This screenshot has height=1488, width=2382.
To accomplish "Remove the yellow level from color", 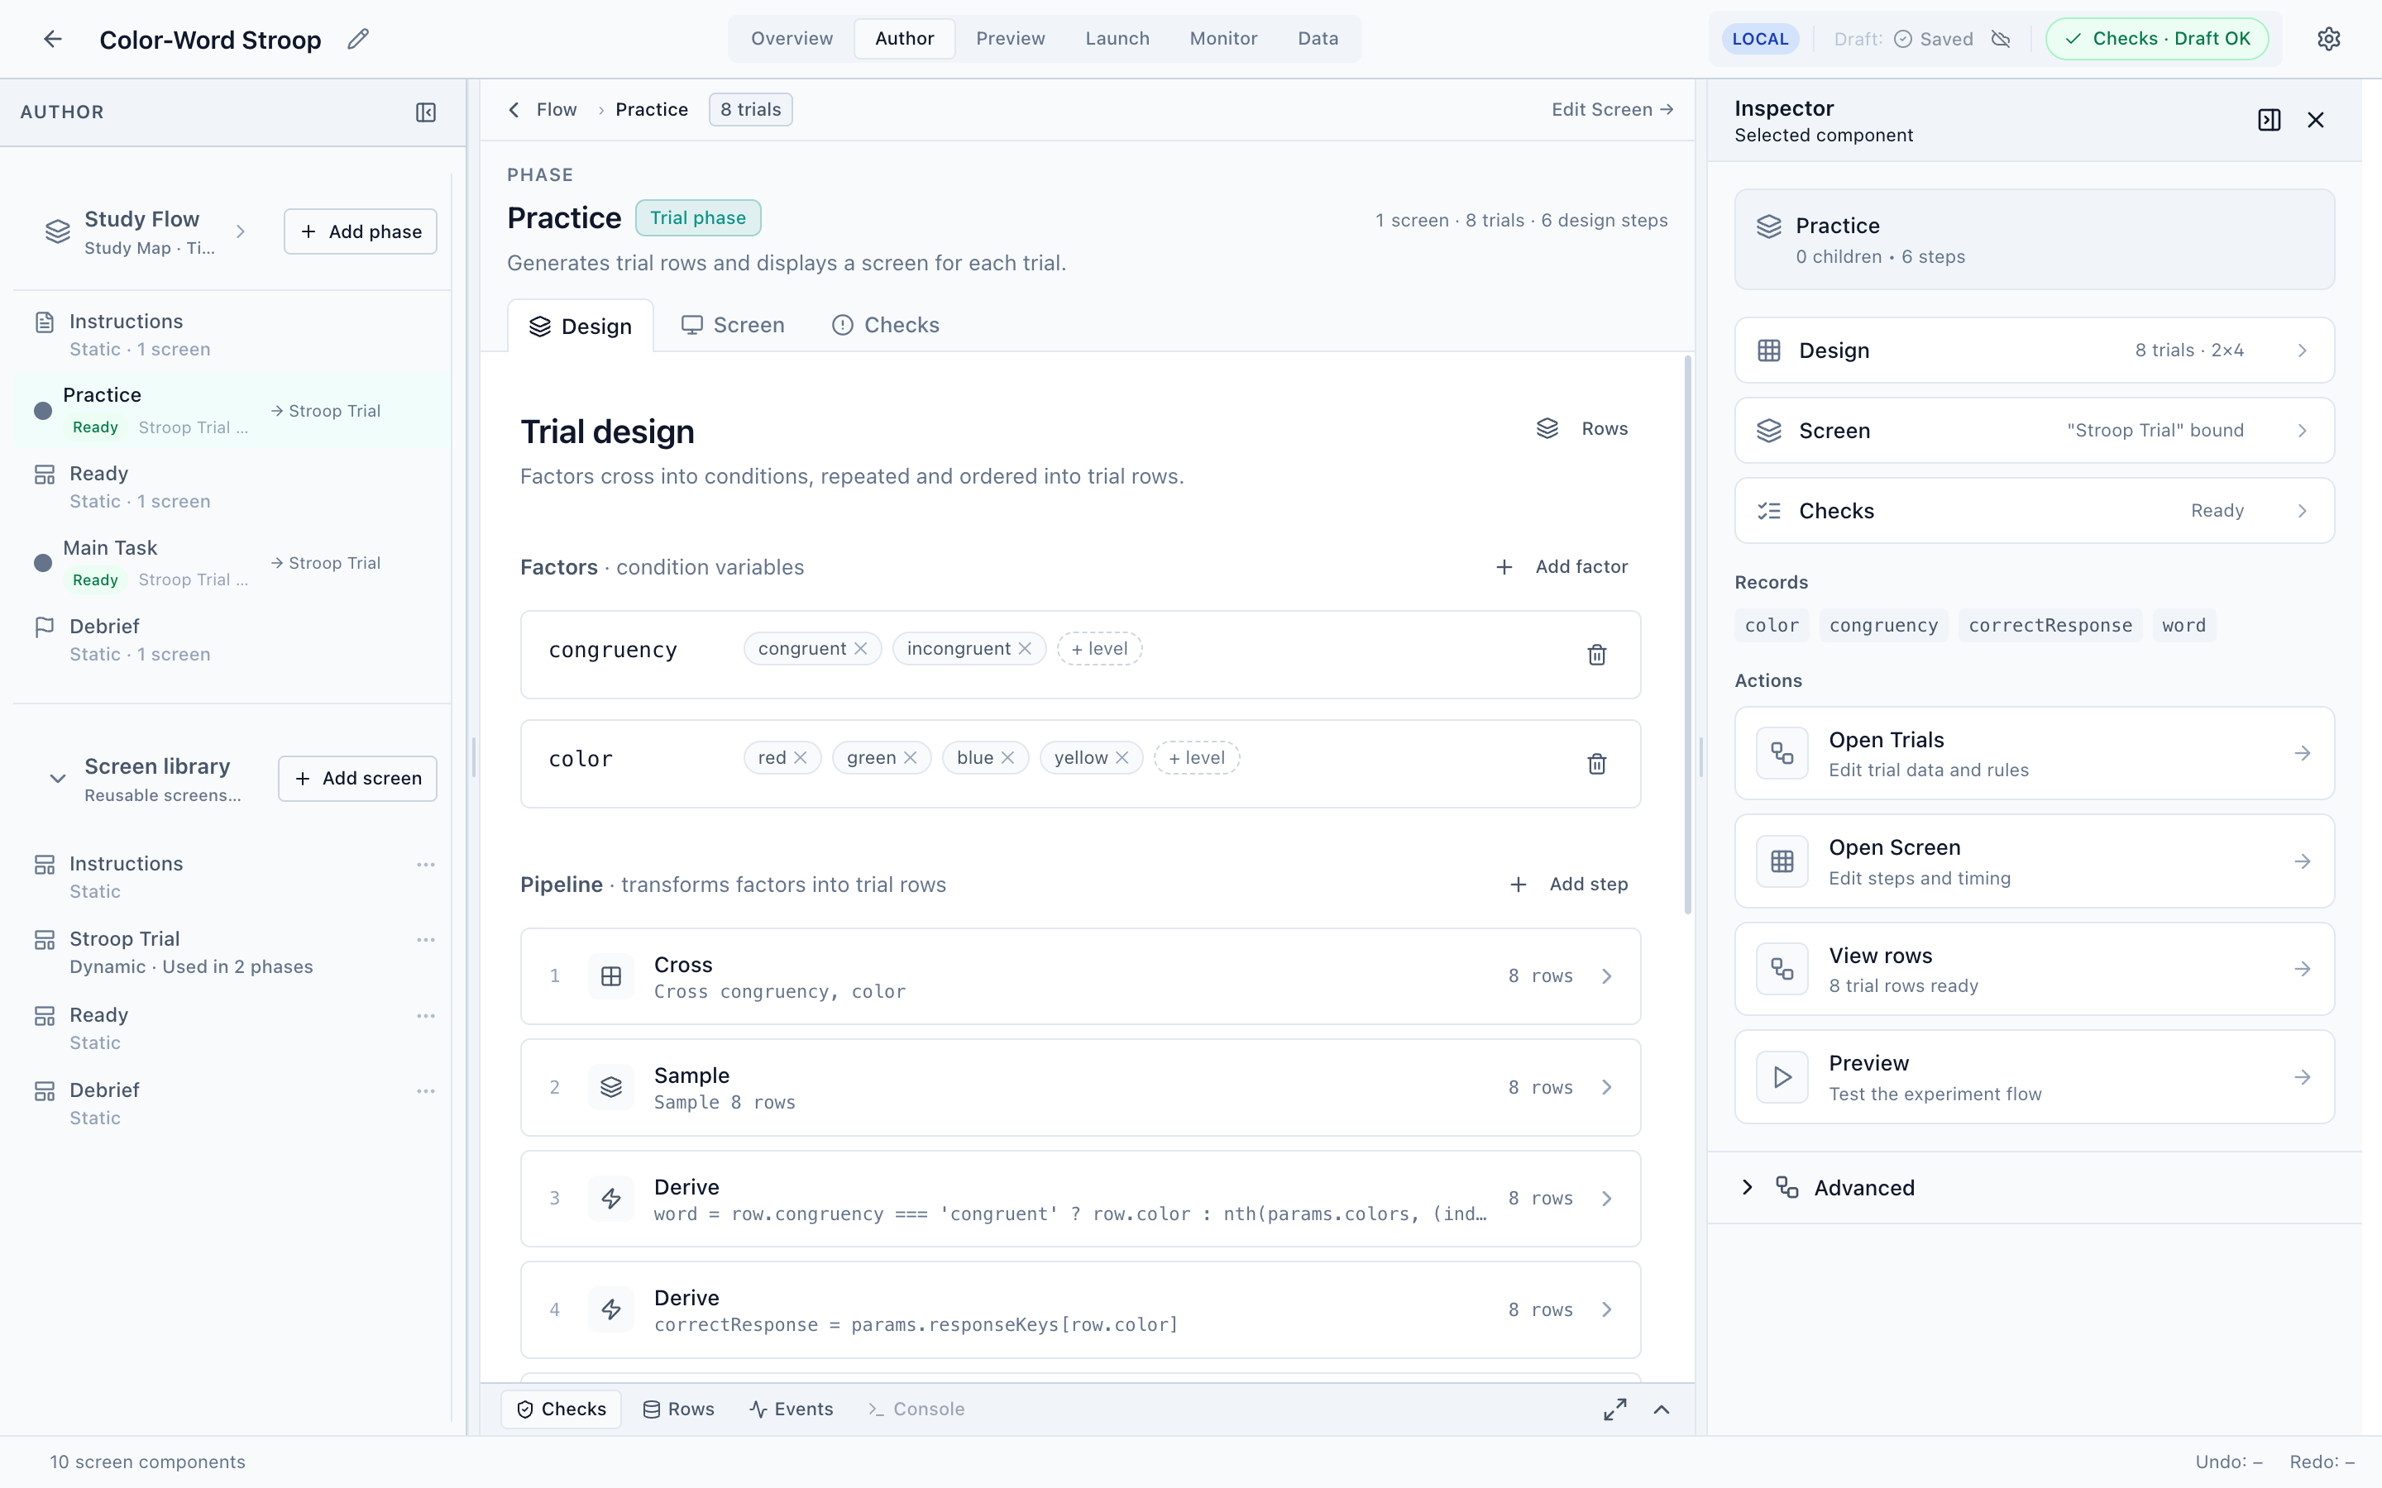I will (1122, 758).
